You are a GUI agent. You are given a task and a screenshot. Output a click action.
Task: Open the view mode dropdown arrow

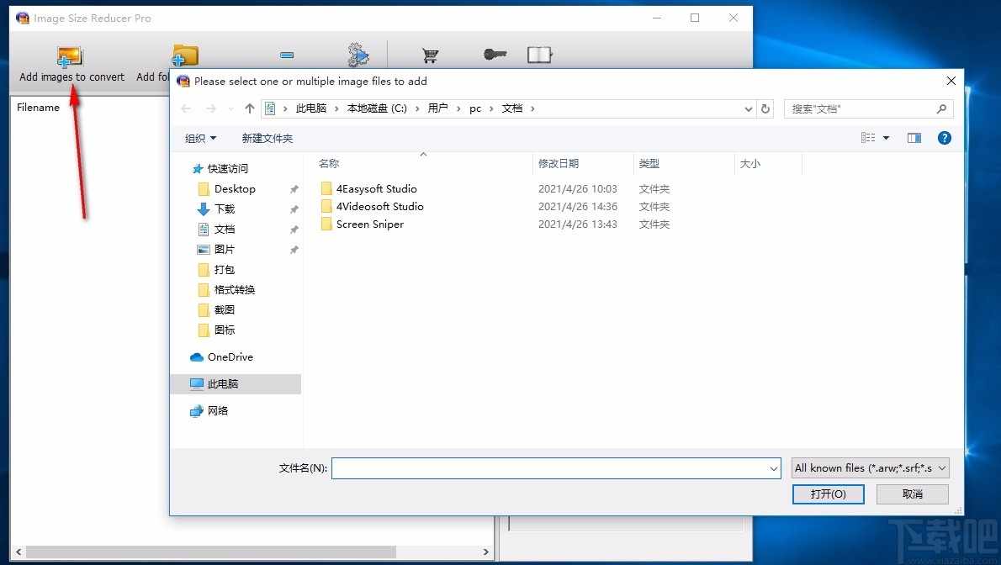(x=886, y=137)
